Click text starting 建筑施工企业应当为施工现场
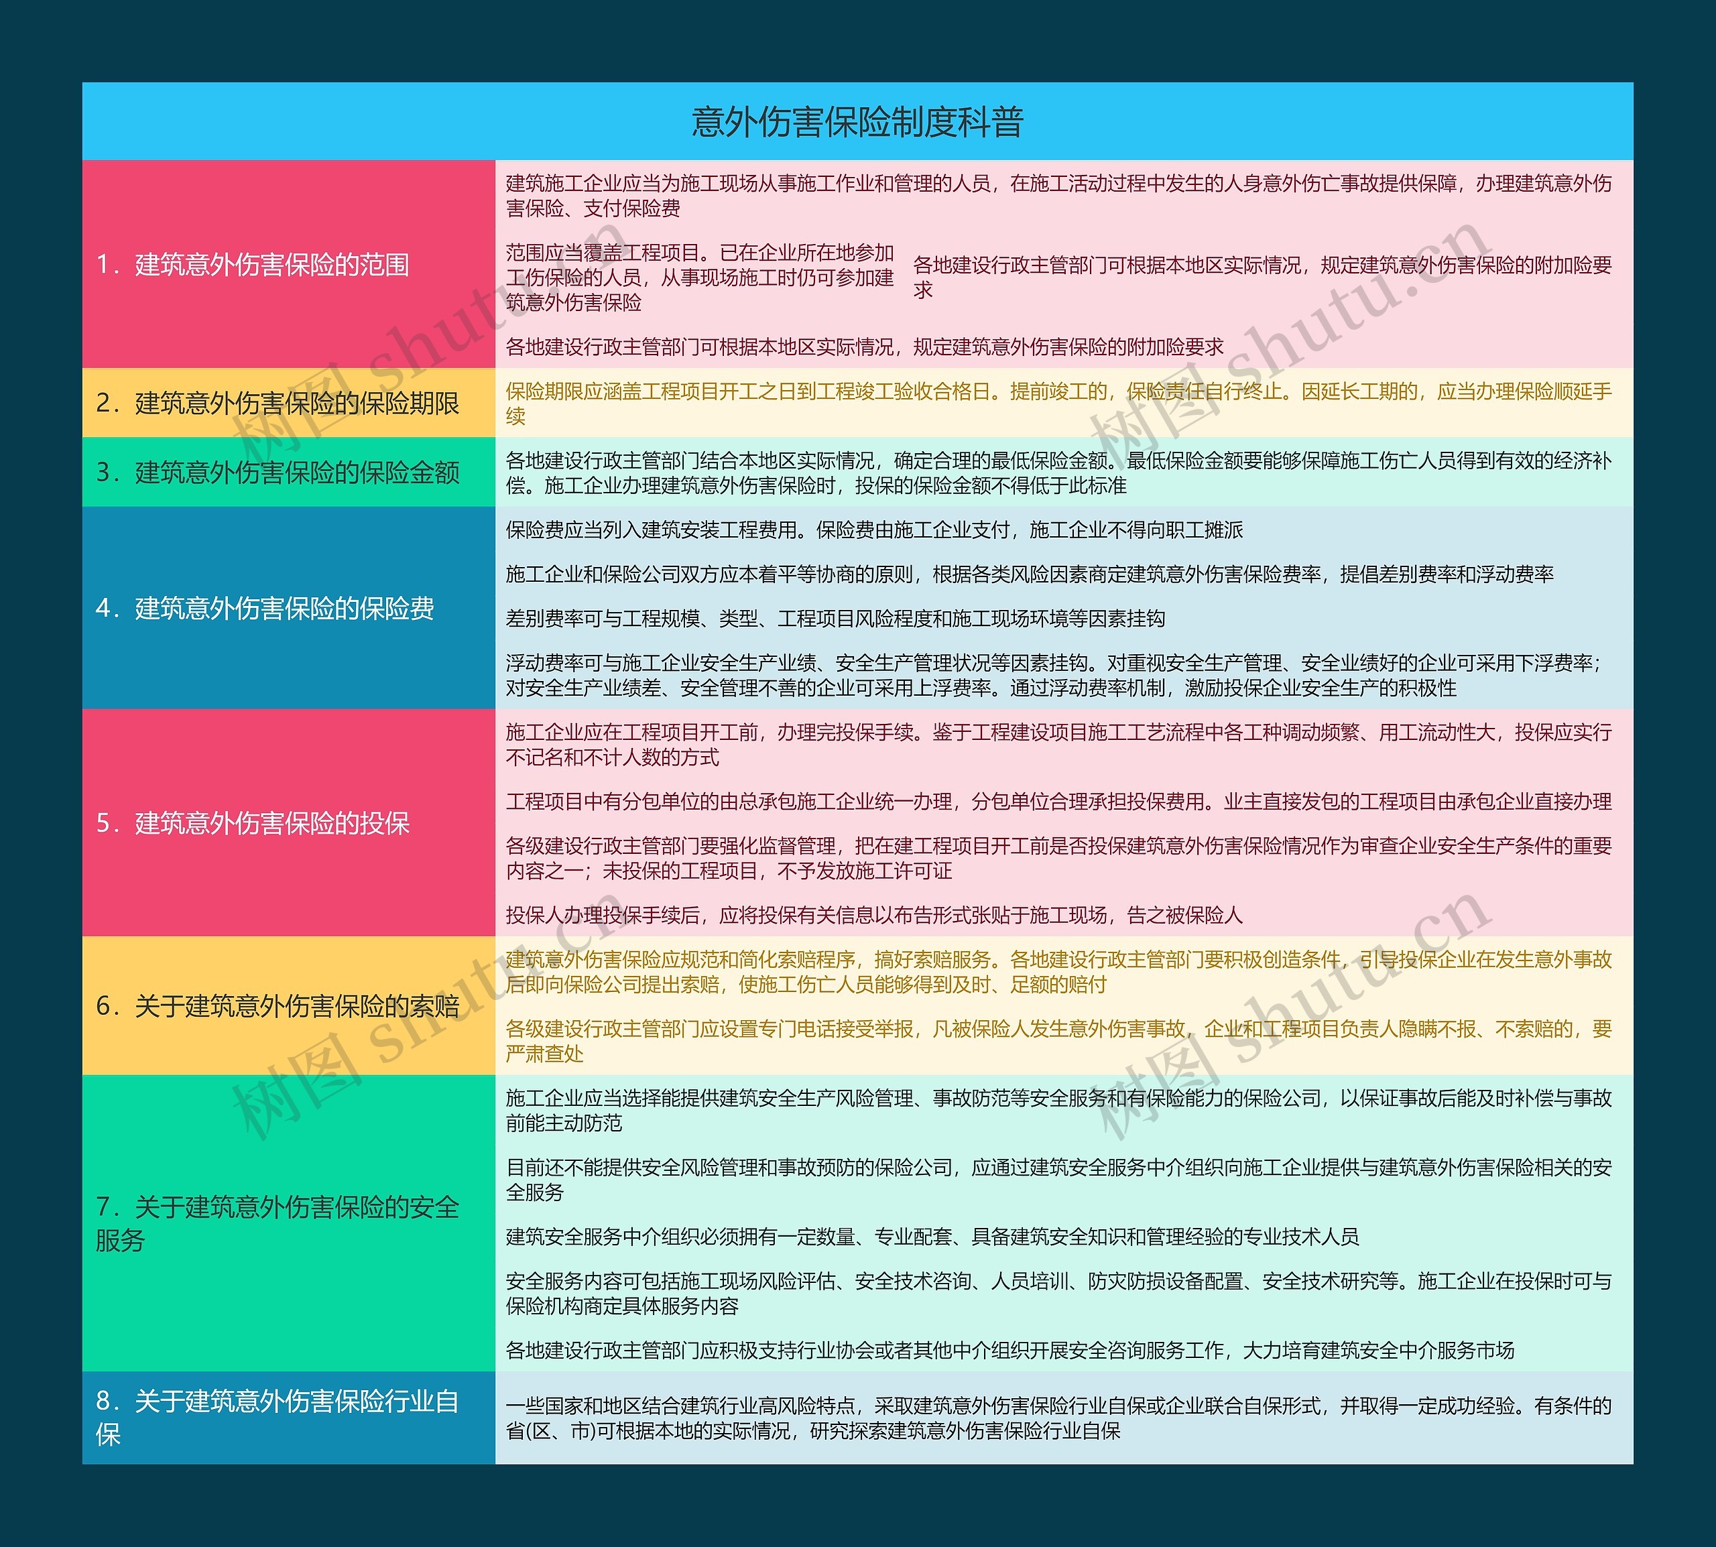This screenshot has width=1716, height=1547. click(x=1058, y=196)
